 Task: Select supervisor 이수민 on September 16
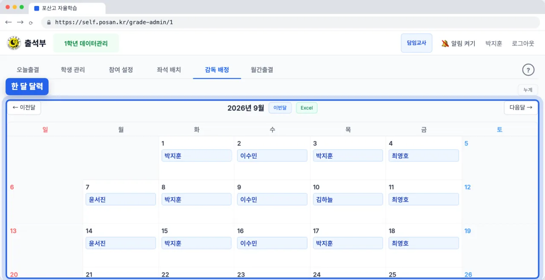tap(272, 243)
